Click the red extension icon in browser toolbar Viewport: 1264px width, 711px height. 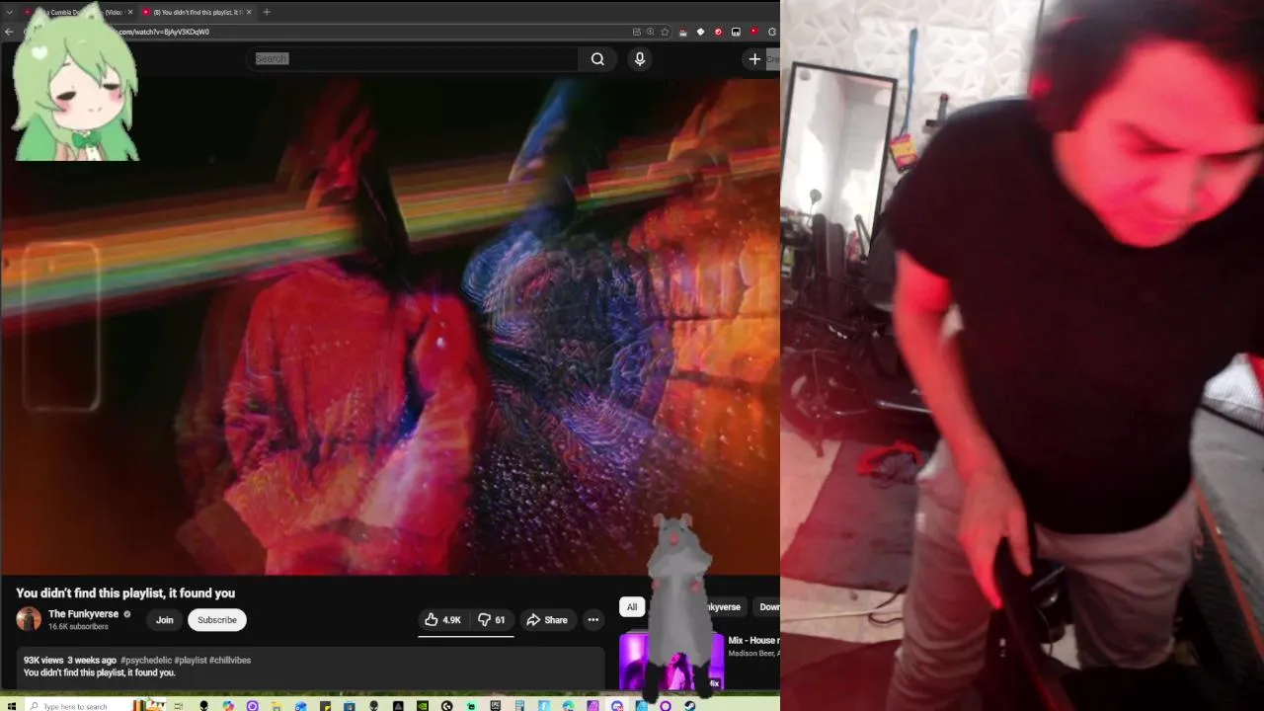pyautogui.click(x=718, y=32)
